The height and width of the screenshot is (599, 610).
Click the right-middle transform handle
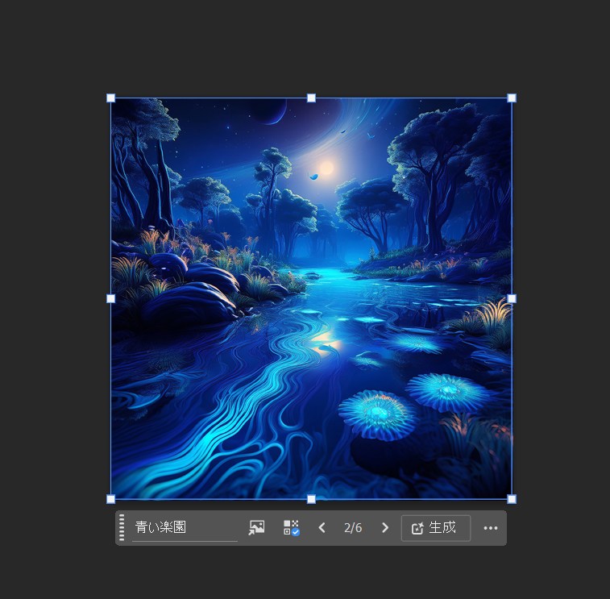point(512,298)
